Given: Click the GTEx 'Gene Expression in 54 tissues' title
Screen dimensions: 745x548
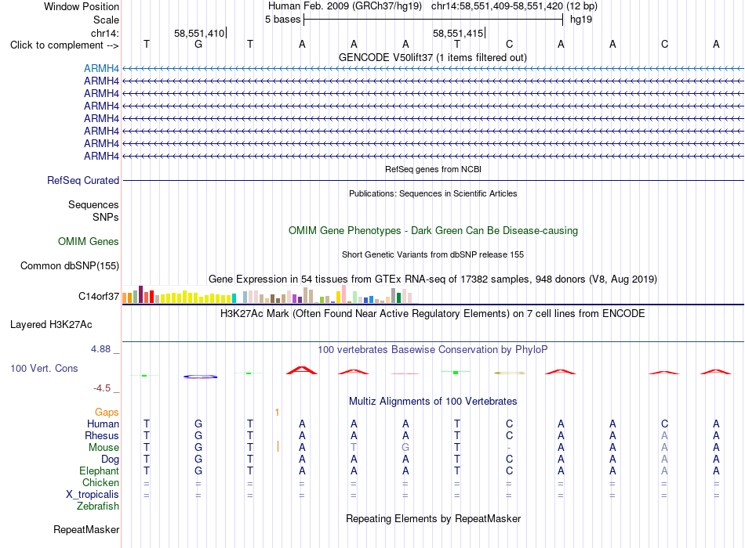Looking at the screenshot, I should click(433, 279).
